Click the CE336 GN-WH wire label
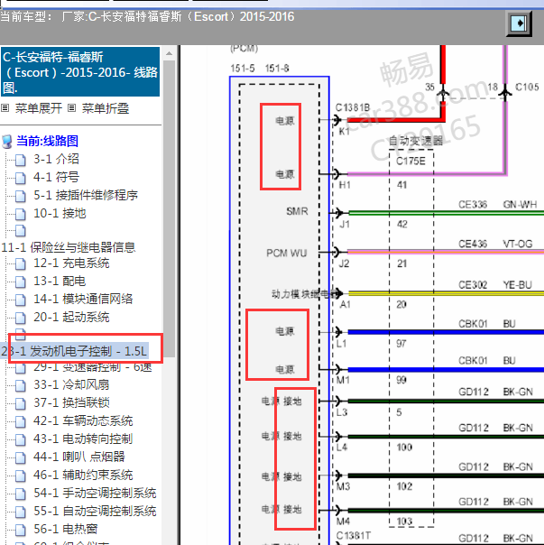Viewport: 544px width, 545px height. tap(497, 205)
